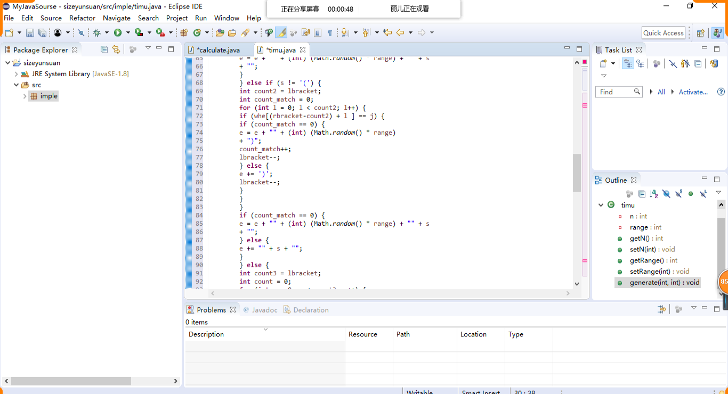This screenshot has height=394, width=728.
Task: Click the Task List help icon
Action: click(x=721, y=92)
